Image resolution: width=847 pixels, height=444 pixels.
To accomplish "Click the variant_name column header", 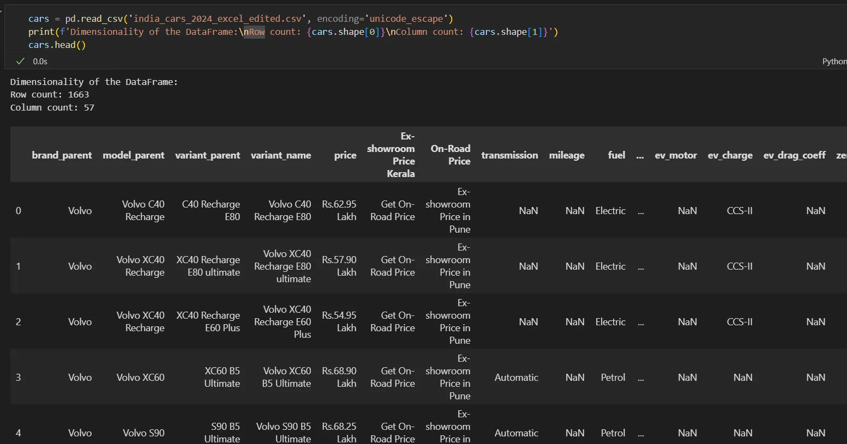I will [281, 155].
